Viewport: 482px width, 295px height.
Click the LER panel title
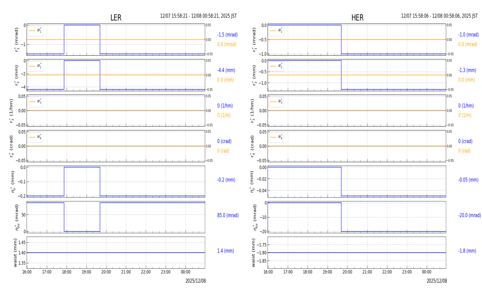[x=116, y=18]
